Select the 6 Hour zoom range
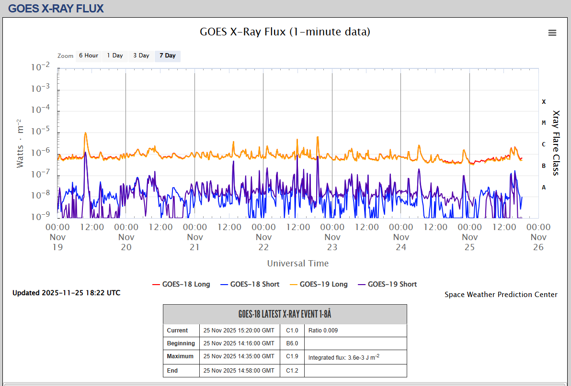Image resolution: width=571 pixels, height=386 pixels. point(89,55)
